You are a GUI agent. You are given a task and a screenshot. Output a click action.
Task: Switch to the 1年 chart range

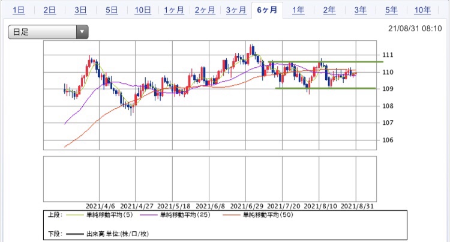tap(298, 10)
